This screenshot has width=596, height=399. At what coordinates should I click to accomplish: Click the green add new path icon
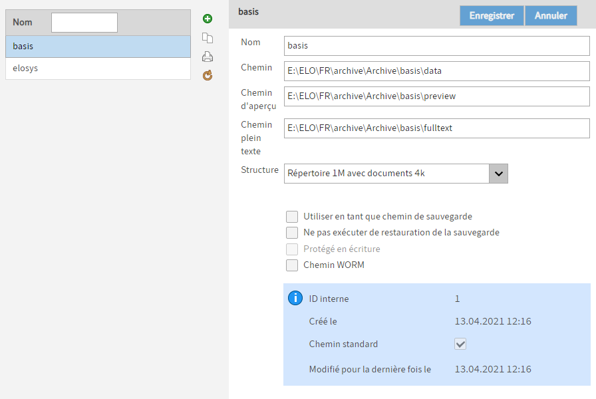(208, 19)
